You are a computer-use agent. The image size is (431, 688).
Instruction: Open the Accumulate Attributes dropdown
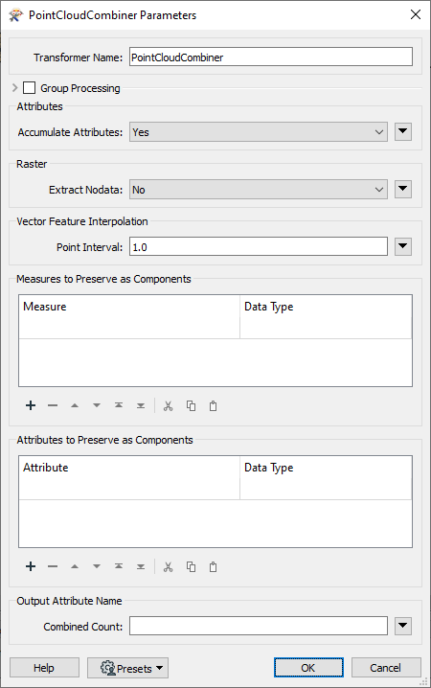coord(259,132)
